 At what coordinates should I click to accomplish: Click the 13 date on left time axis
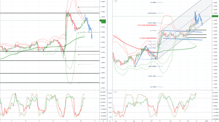click(67, 121)
